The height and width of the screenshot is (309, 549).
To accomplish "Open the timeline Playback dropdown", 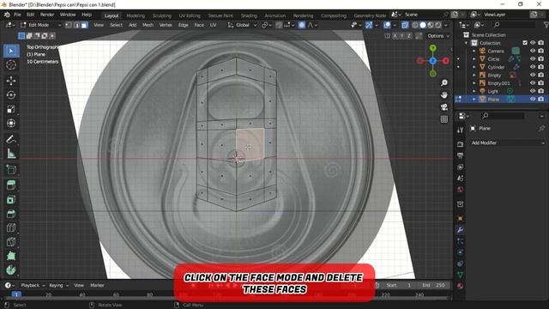I will point(33,285).
